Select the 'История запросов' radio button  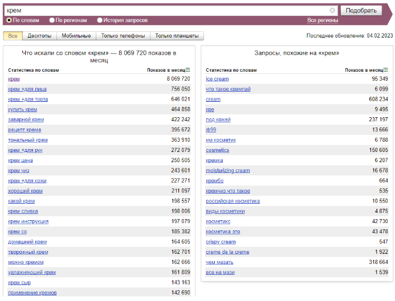(x=100, y=20)
